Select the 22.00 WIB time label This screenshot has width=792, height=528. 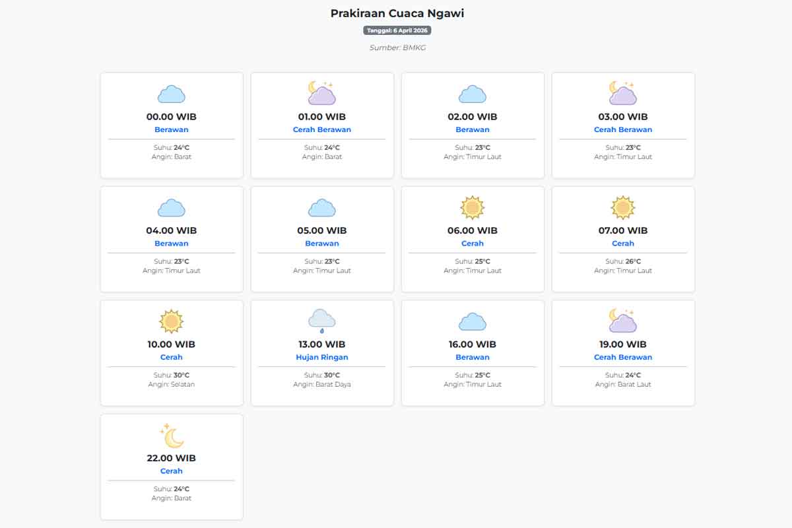pyautogui.click(x=172, y=458)
